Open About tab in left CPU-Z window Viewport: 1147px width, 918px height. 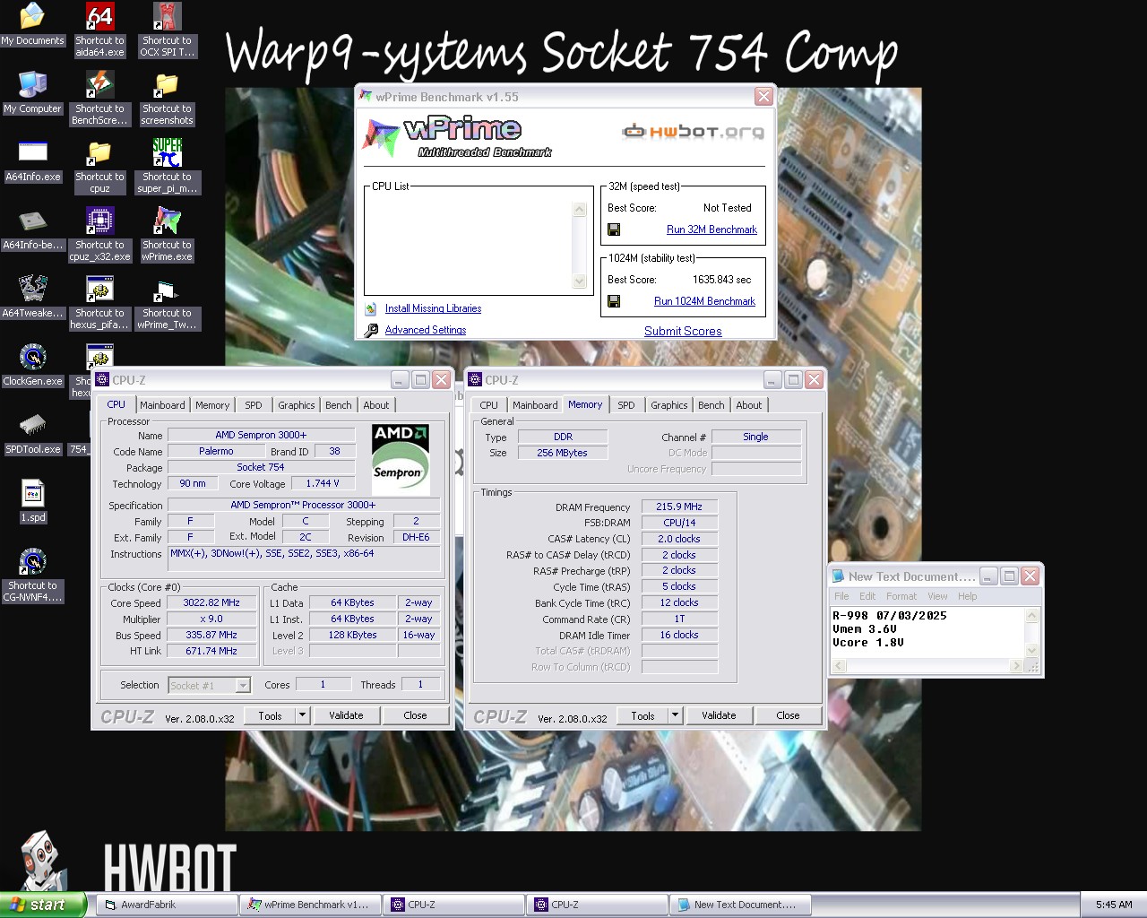[x=376, y=405]
